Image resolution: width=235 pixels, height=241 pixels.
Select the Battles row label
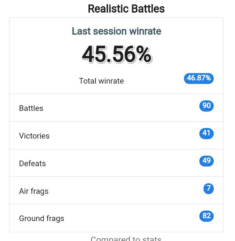tap(31, 108)
